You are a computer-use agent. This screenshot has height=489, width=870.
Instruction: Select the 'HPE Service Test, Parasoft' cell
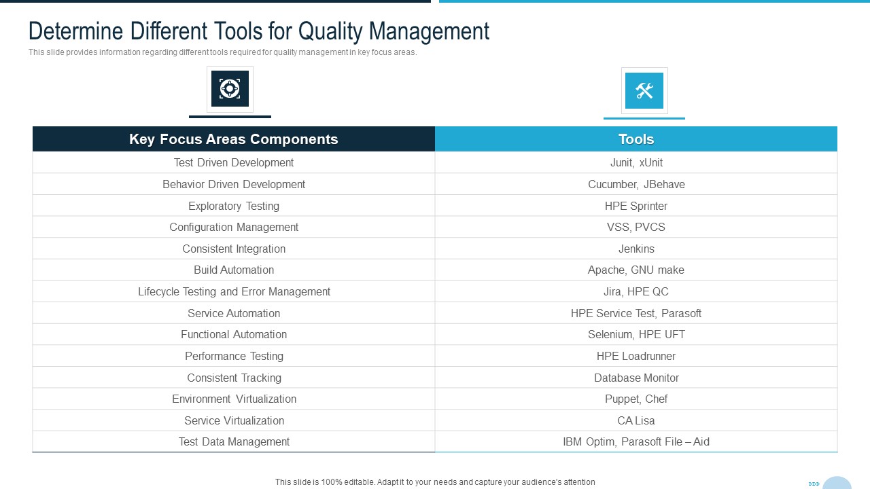tap(636, 313)
